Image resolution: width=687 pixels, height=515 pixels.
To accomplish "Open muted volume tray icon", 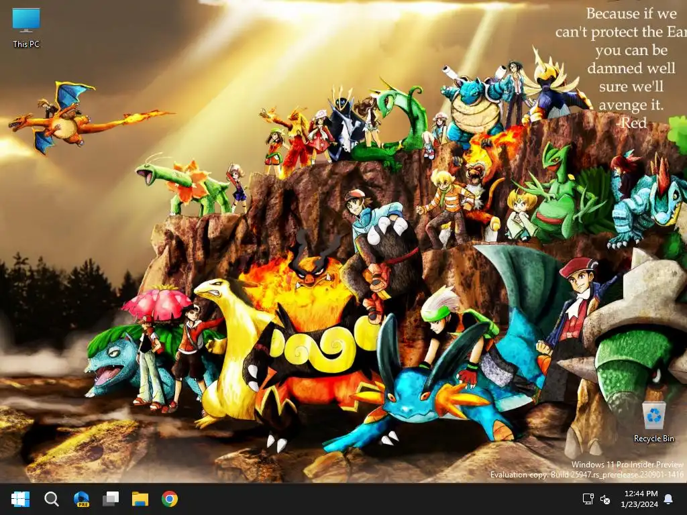I will [605, 499].
